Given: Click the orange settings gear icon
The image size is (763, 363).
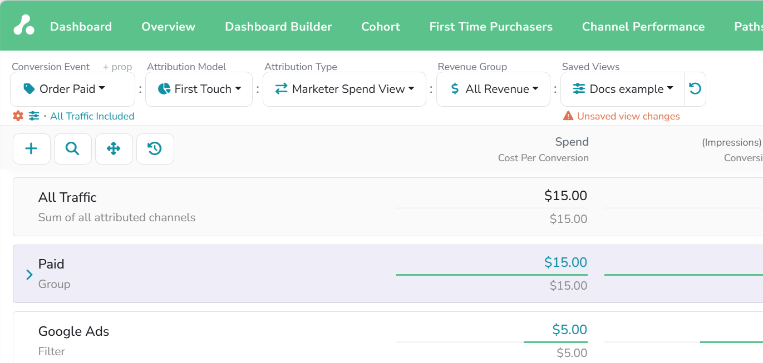Looking at the screenshot, I should coord(18,116).
